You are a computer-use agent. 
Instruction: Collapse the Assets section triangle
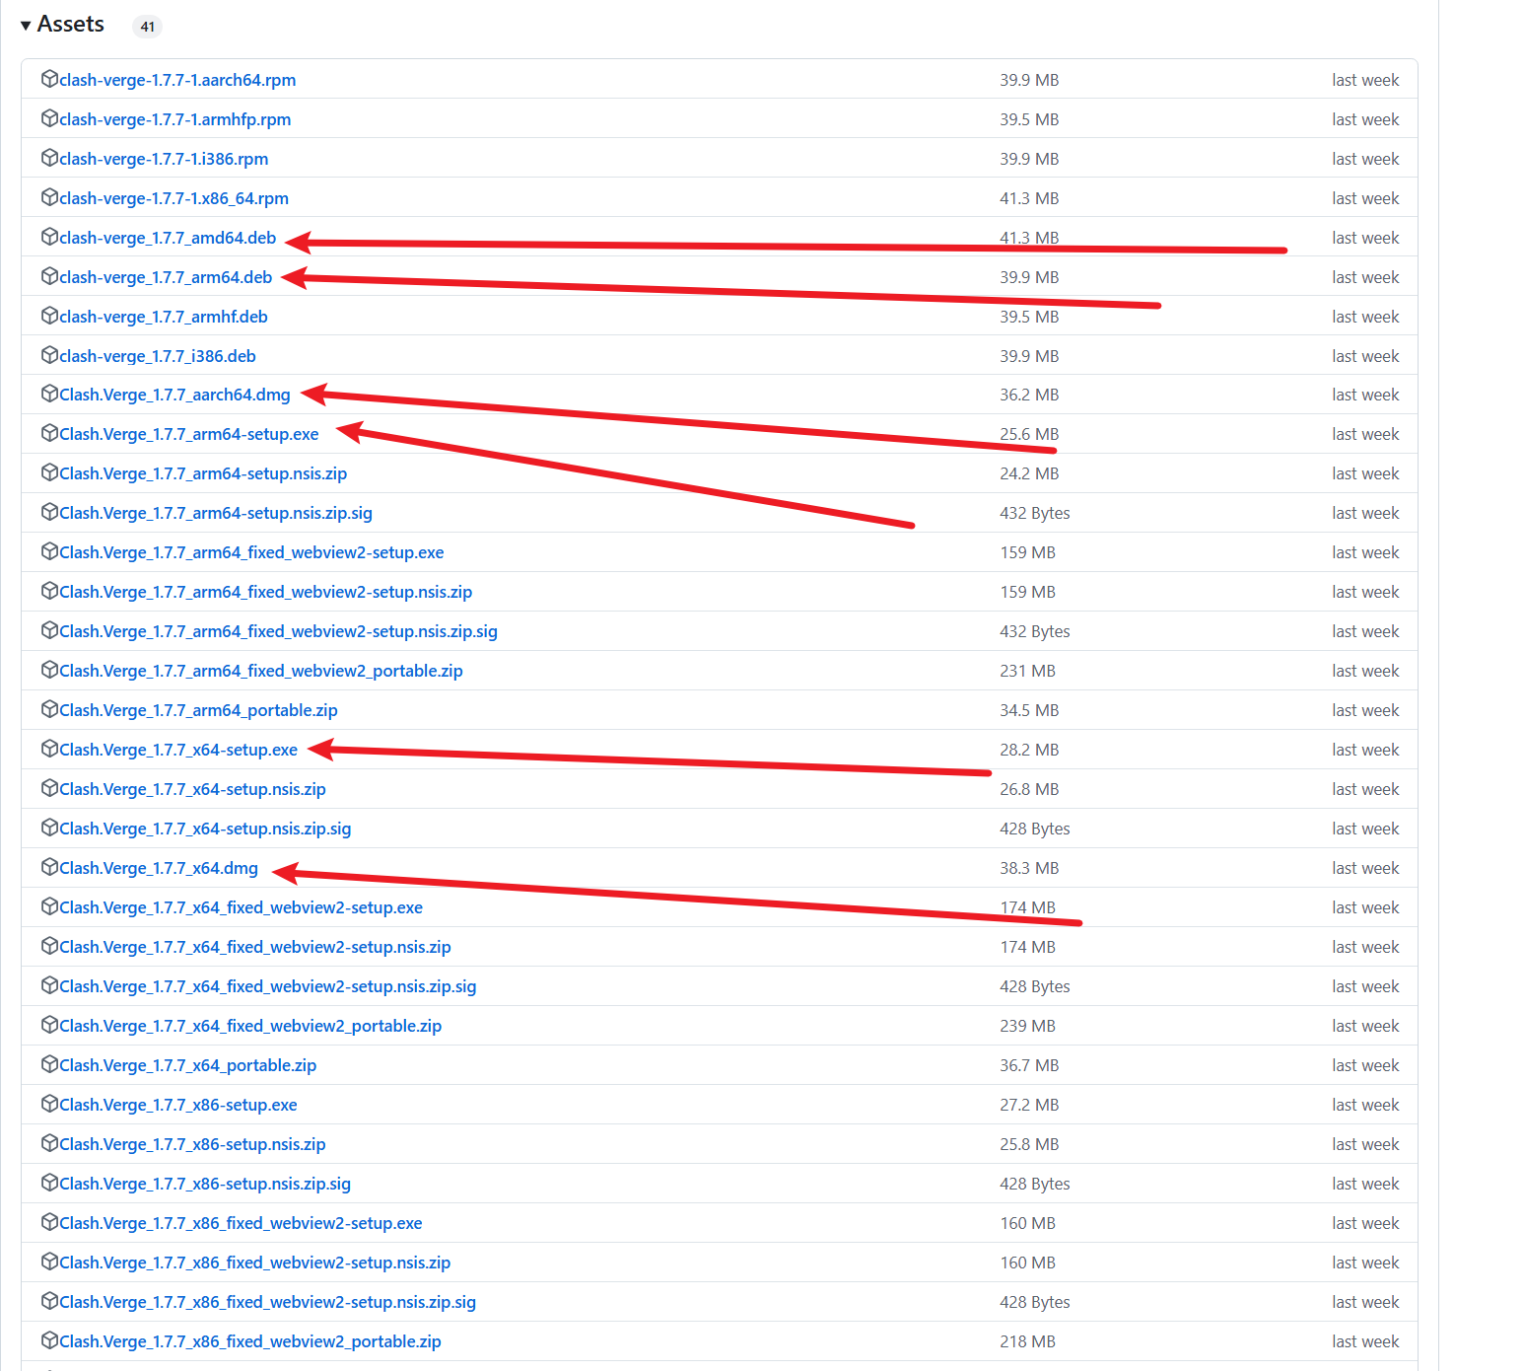click(x=26, y=26)
